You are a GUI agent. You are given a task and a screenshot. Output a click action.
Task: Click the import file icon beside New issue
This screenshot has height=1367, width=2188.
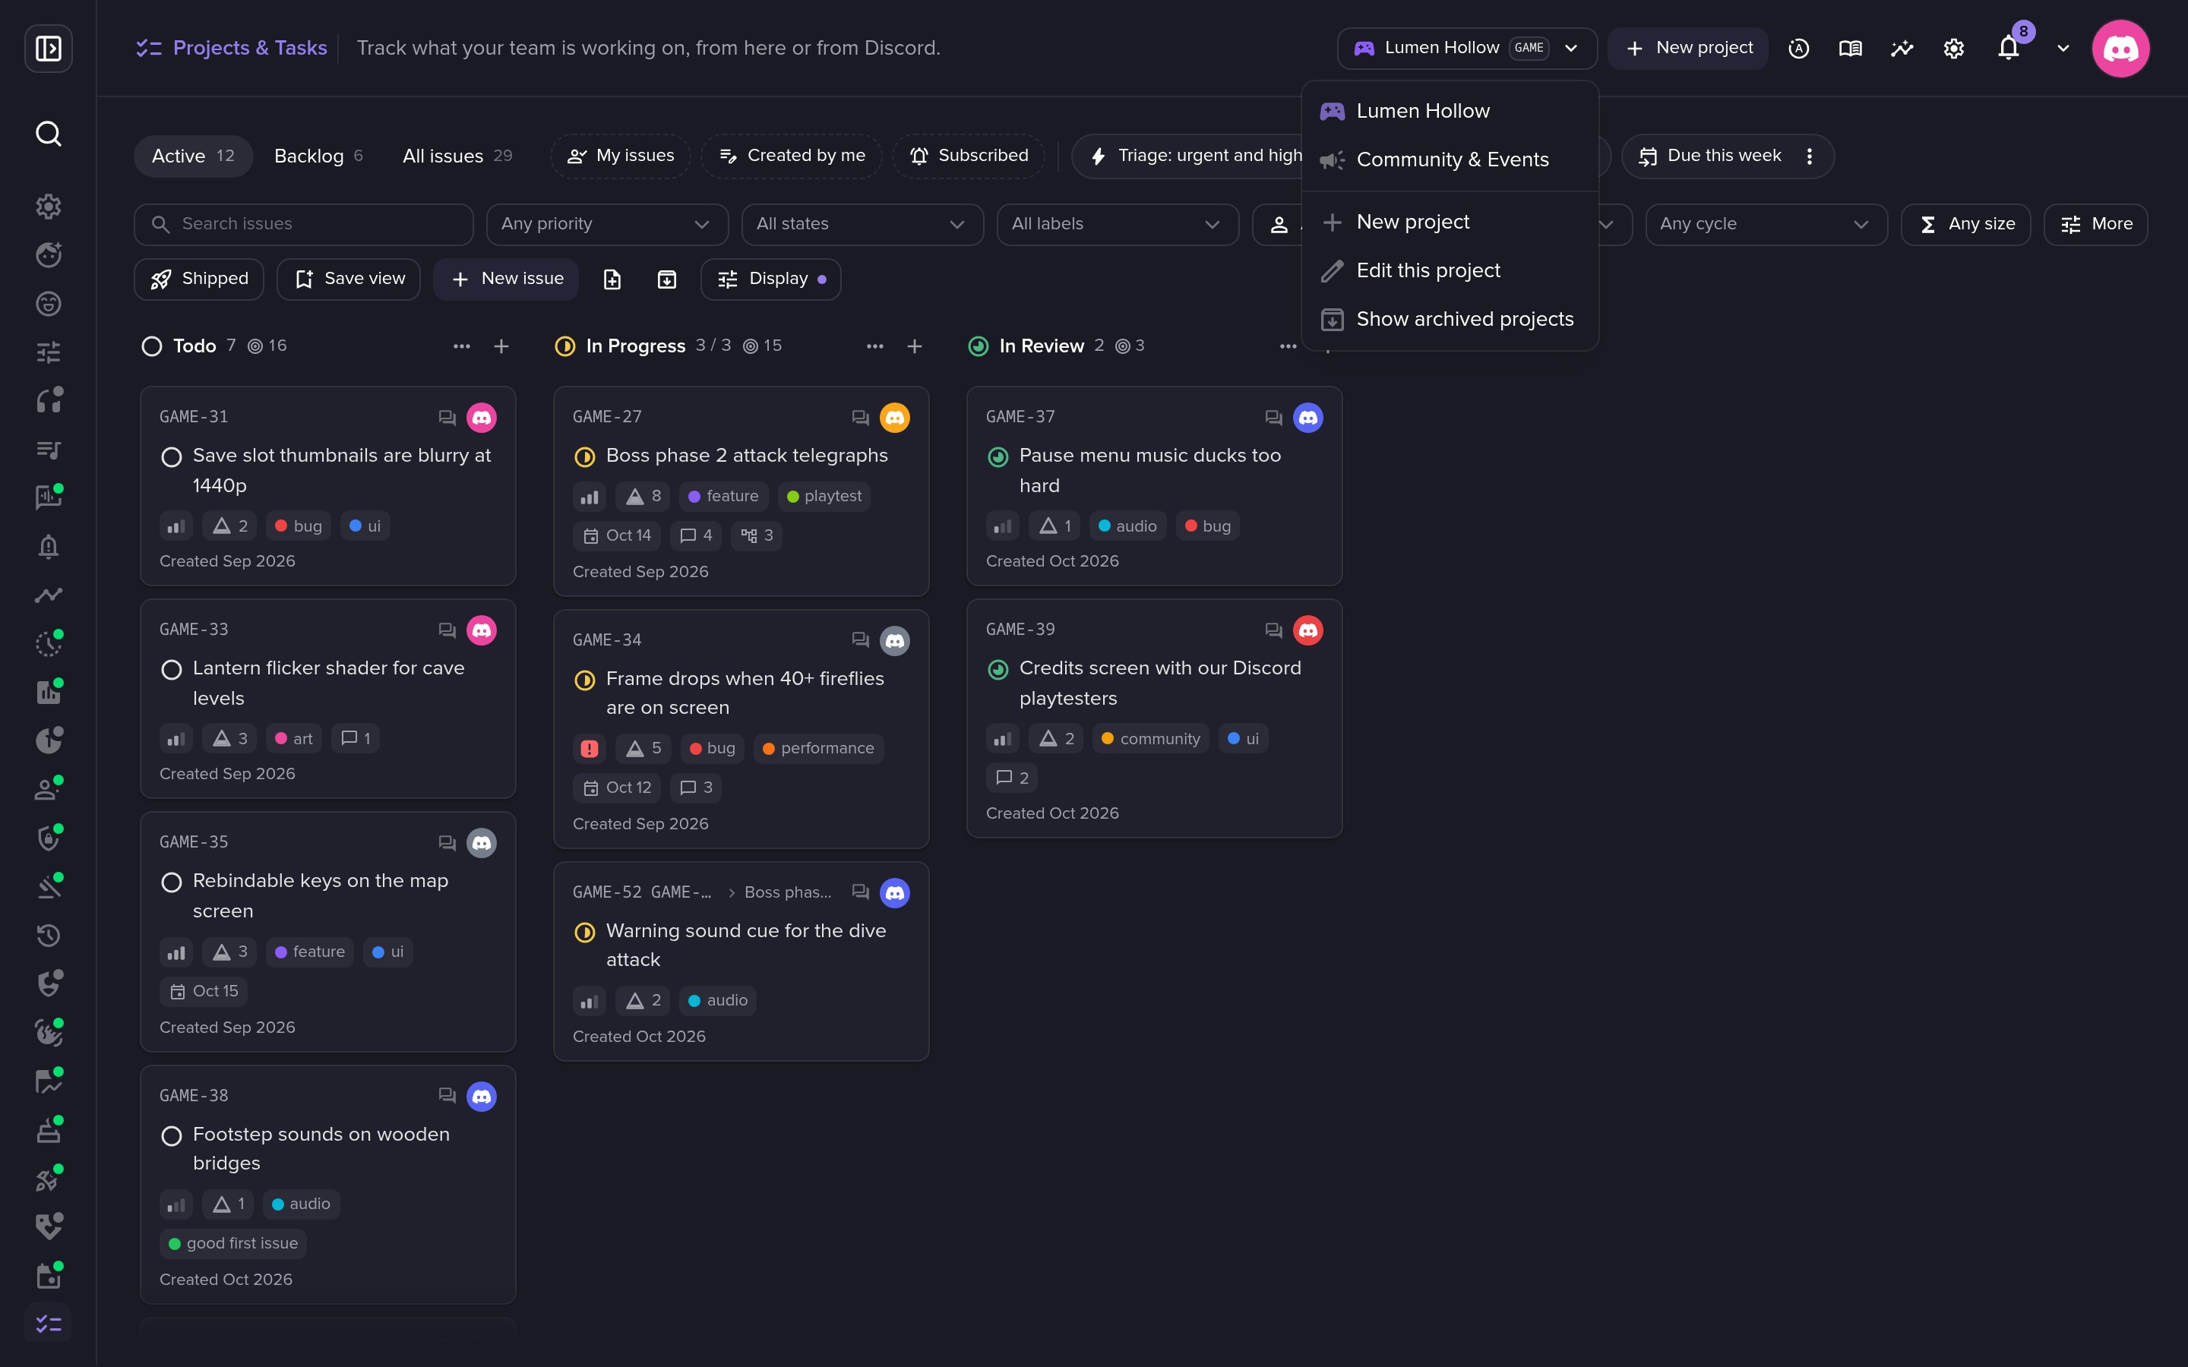tap(612, 279)
